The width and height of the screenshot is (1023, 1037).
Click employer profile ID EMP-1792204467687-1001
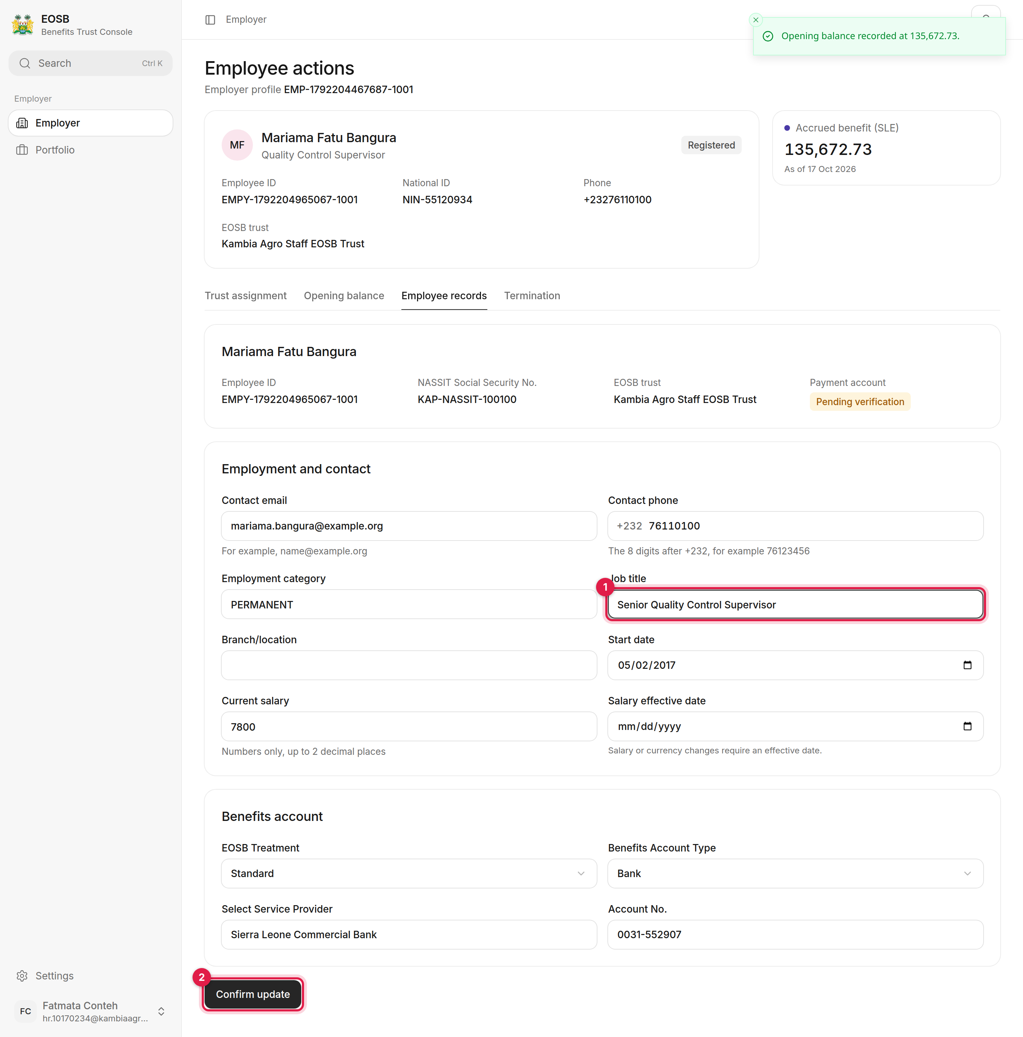[349, 90]
